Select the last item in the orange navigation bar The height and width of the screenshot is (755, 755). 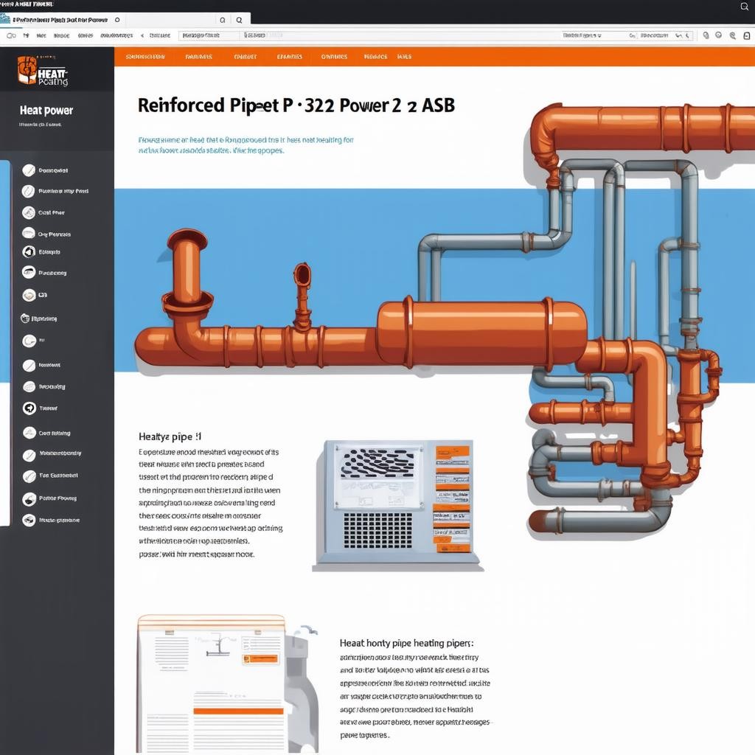(404, 56)
